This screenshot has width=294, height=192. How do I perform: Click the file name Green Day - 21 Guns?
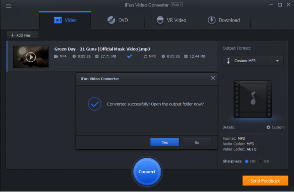[x=102, y=49]
